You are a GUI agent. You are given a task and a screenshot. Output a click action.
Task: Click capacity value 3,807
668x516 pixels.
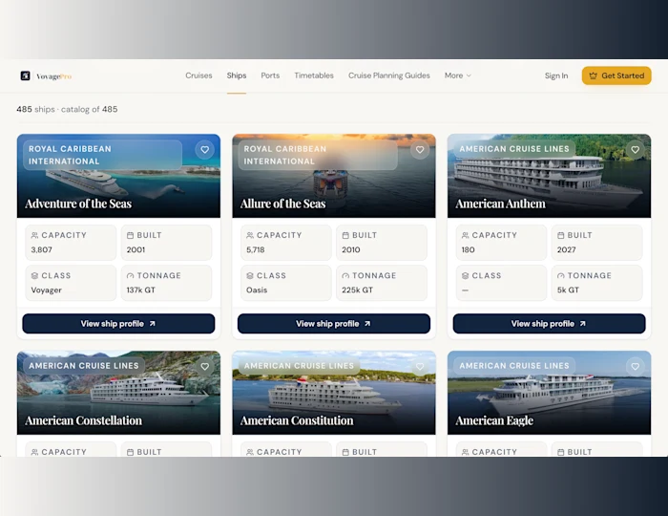point(41,250)
